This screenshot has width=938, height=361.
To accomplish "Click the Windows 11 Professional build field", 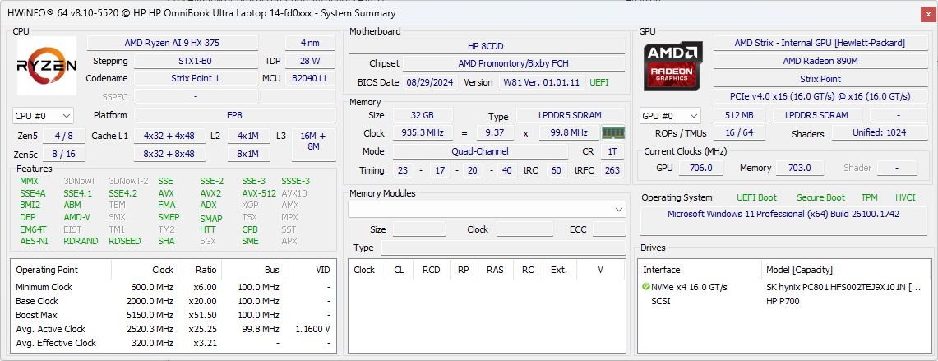I will 783,221.
